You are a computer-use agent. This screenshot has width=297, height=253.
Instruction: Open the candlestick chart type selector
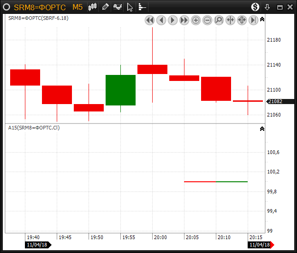pyautogui.click(x=93, y=7)
